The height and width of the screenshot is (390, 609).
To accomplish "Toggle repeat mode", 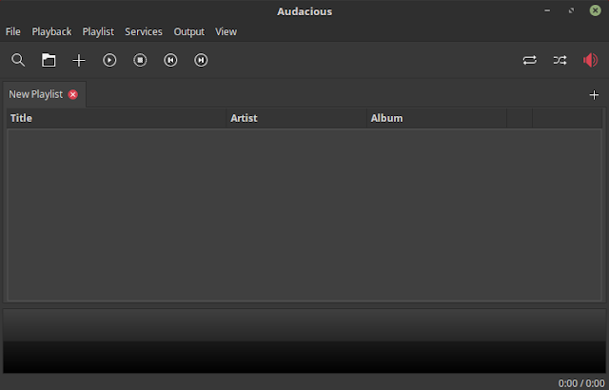I will click(x=530, y=60).
